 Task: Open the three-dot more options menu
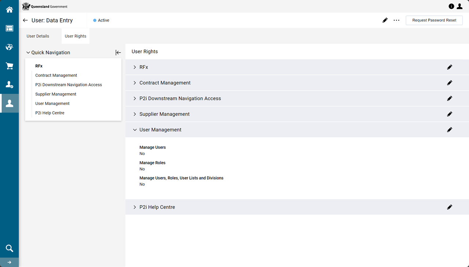click(x=396, y=20)
